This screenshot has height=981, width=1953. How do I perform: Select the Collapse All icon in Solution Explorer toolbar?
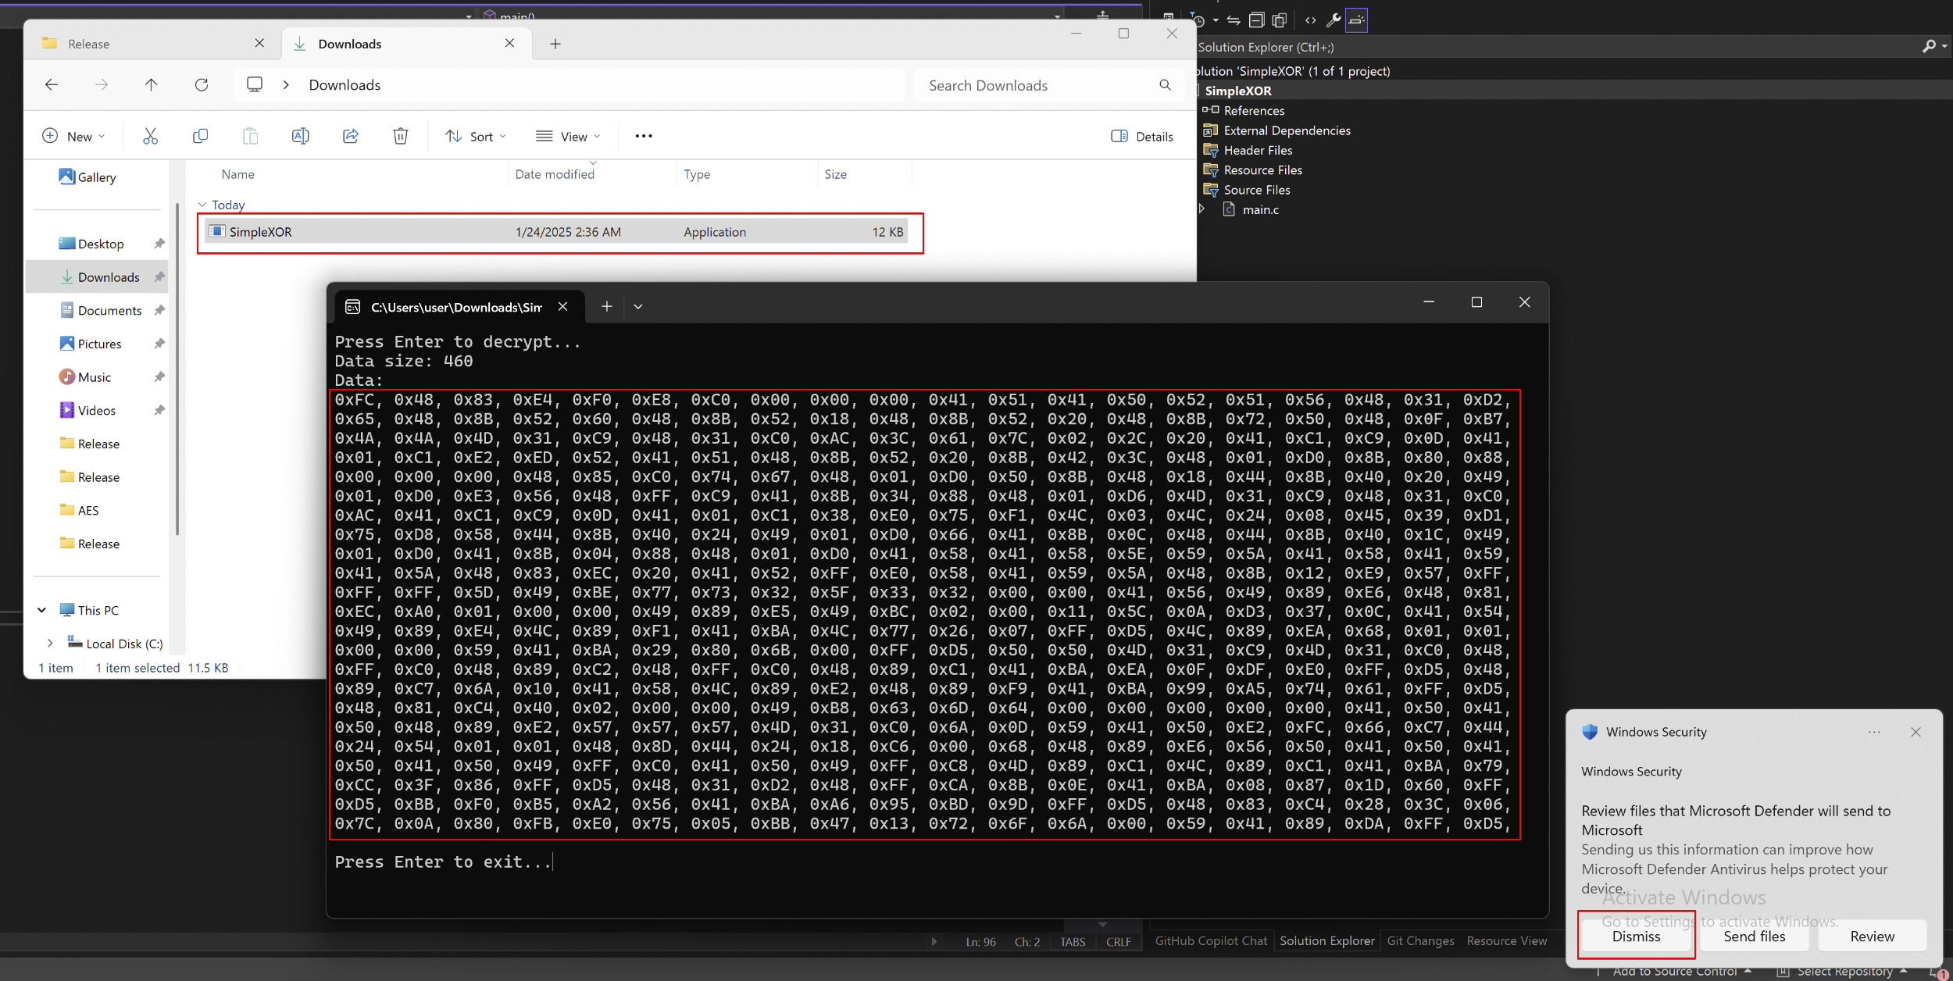click(1256, 20)
